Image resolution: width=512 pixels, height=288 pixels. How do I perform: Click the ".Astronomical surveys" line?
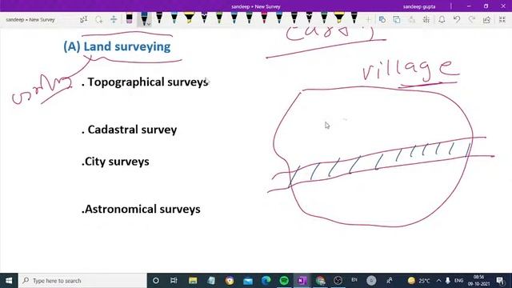[141, 209]
